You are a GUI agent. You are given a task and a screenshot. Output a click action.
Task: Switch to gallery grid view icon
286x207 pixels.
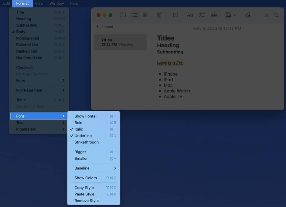click(145, 15)
